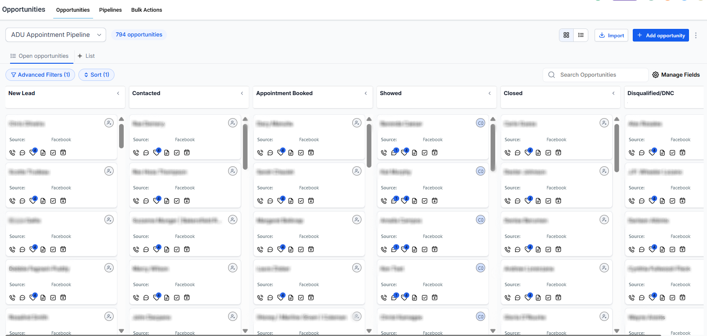707x336 pixels.
Task: Open notes on top Closed card
Action: pos(538,153)
